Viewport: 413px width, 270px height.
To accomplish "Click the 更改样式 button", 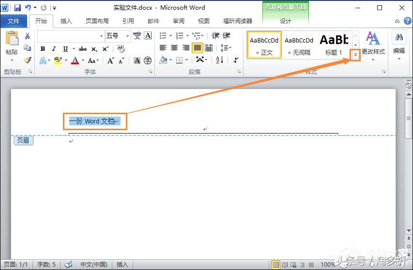I will [373, 46].
